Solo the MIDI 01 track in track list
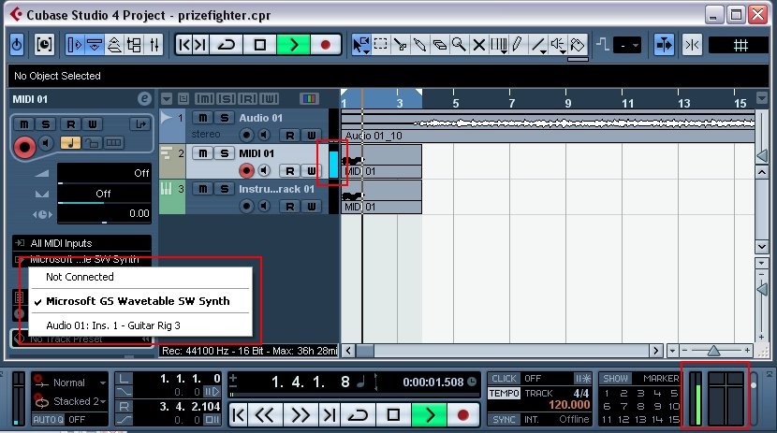Screen dimensions: 777x433 tap(224, 153)
